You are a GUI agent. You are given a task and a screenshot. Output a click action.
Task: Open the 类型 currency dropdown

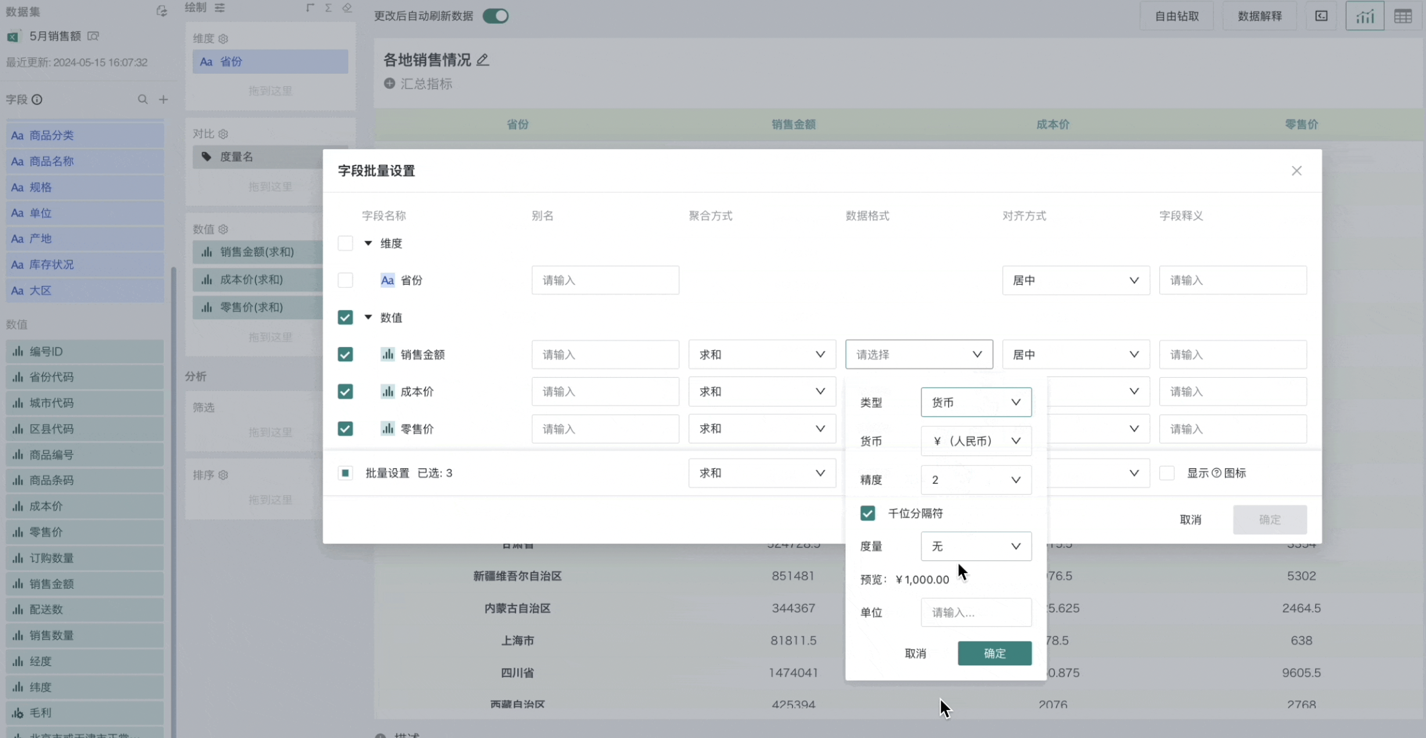pos(975,402)
